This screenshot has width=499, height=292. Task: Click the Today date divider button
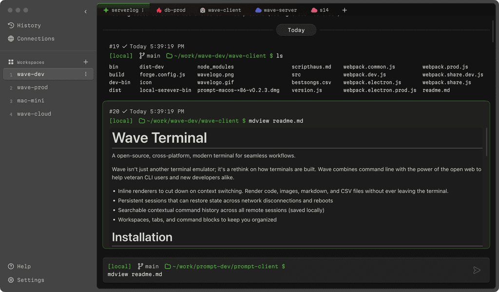296,30
